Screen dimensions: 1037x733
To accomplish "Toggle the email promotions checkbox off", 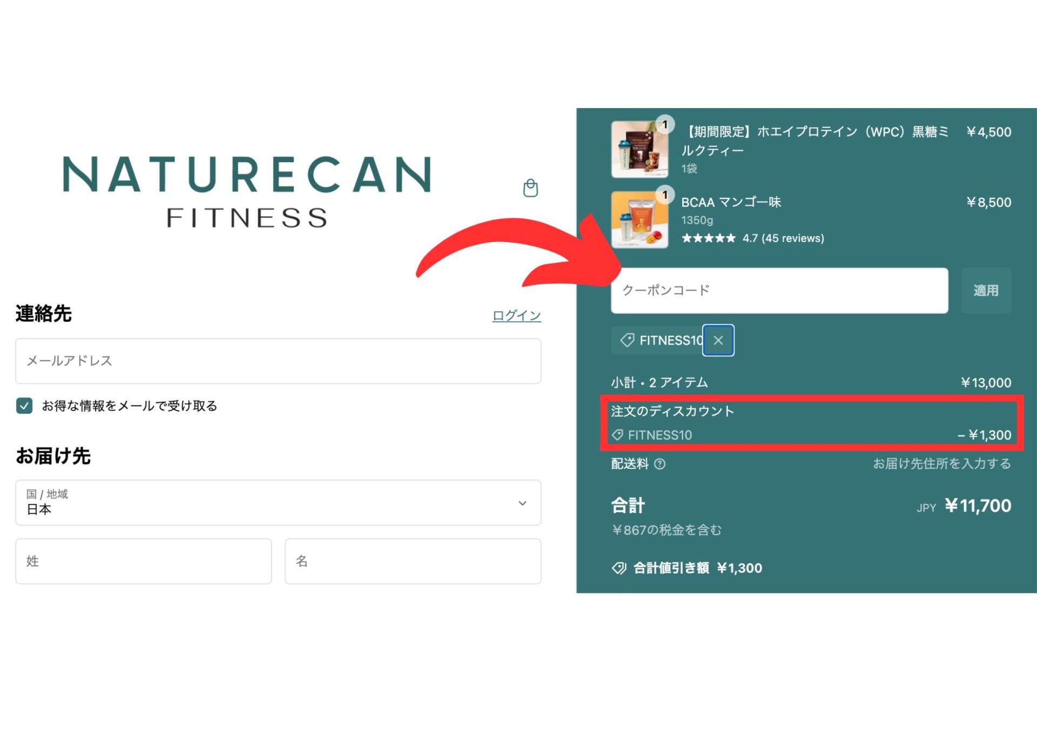I will (x=24, y=405).
